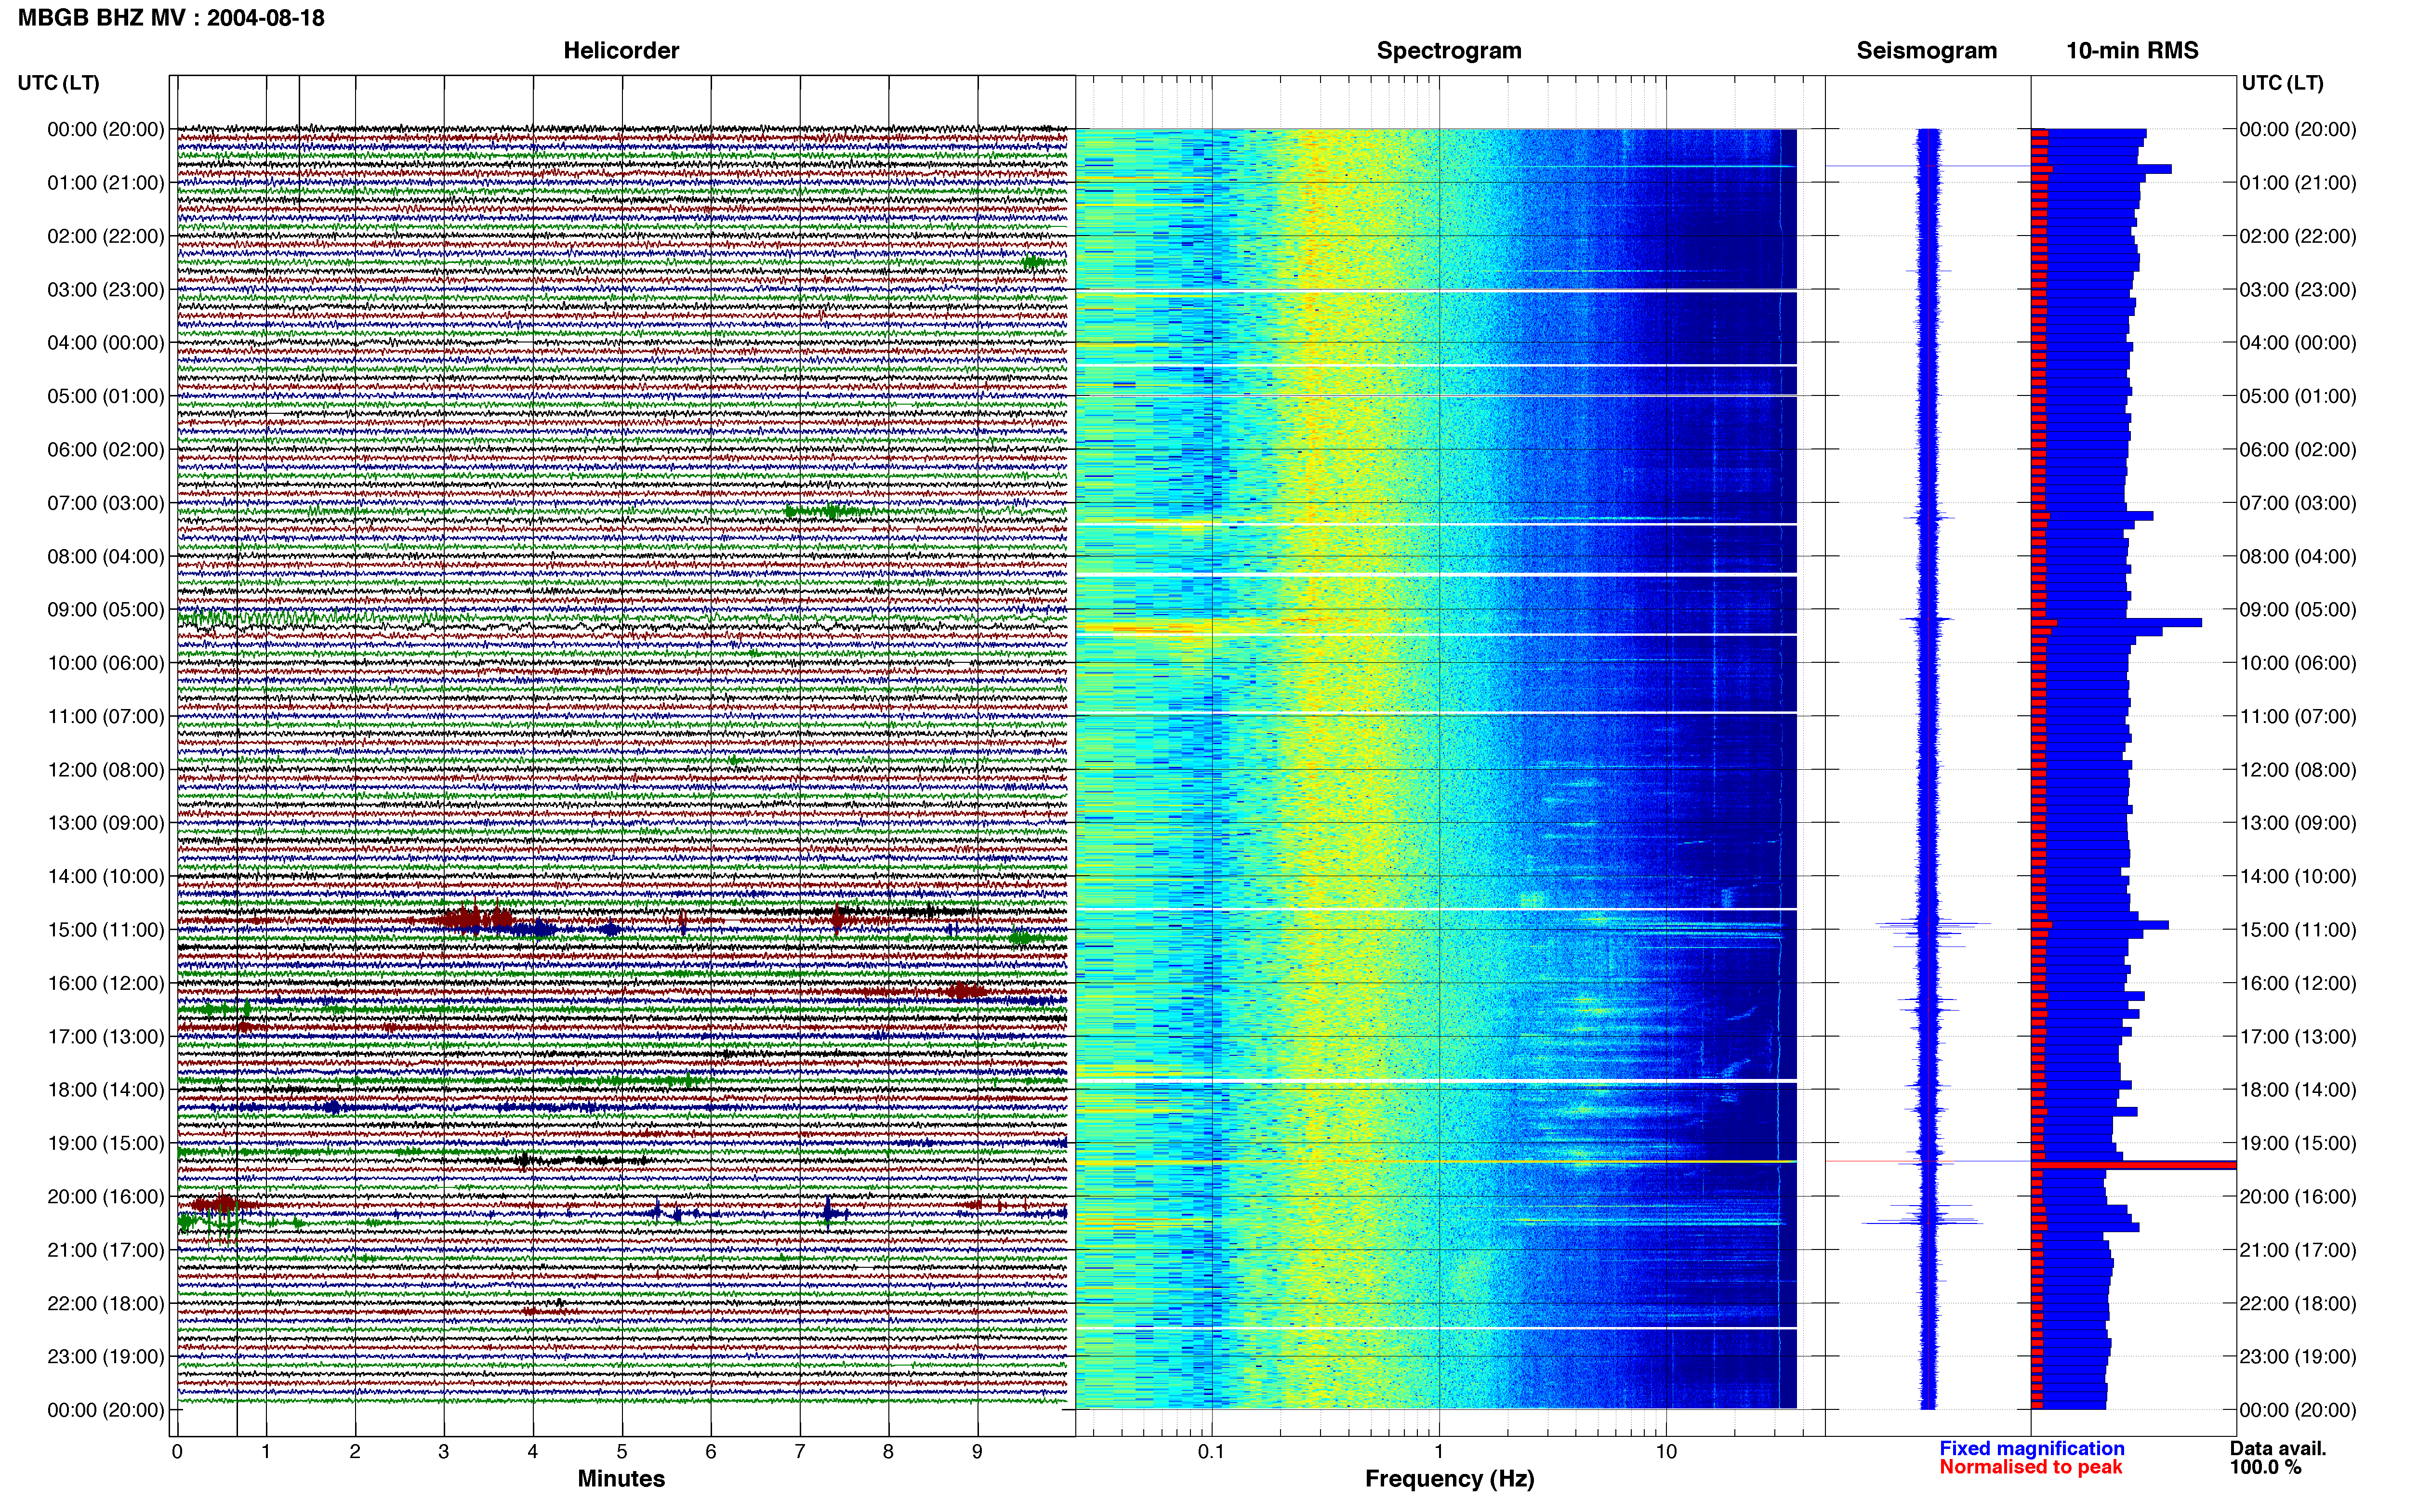Image resolution: width=2418 pixels, height=1512 pixels.
Task: Select left time label '20:00 (16:00)'
Action: click(x=106, y=1197)
